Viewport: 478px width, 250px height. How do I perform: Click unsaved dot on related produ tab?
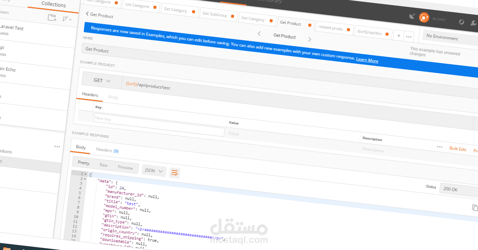pos(348,30)
